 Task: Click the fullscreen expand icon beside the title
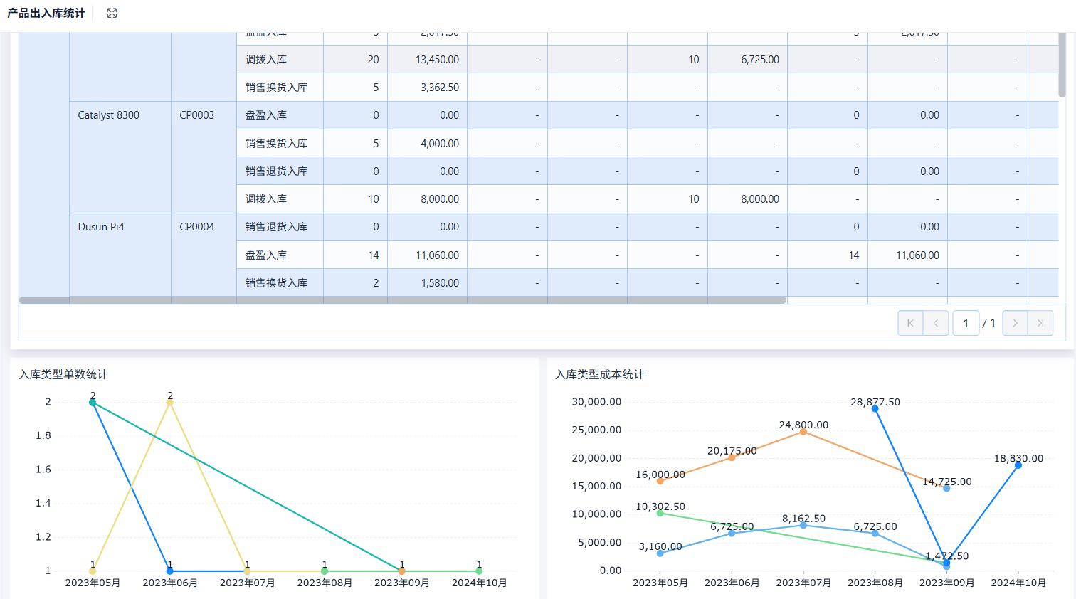[x=112, y=13]
